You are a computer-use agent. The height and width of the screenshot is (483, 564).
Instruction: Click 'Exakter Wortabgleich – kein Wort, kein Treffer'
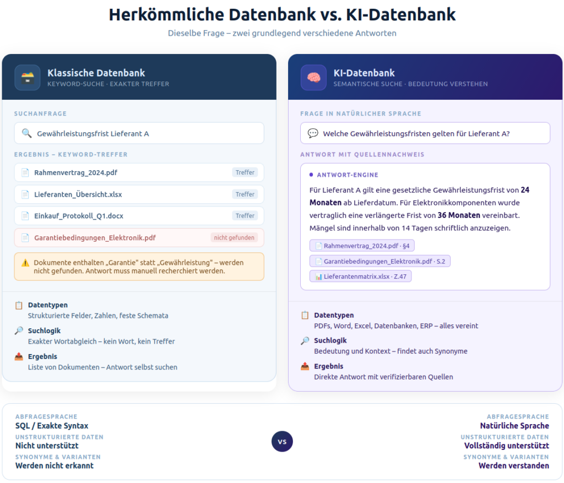pyautogui.click(x=101, y=341)
